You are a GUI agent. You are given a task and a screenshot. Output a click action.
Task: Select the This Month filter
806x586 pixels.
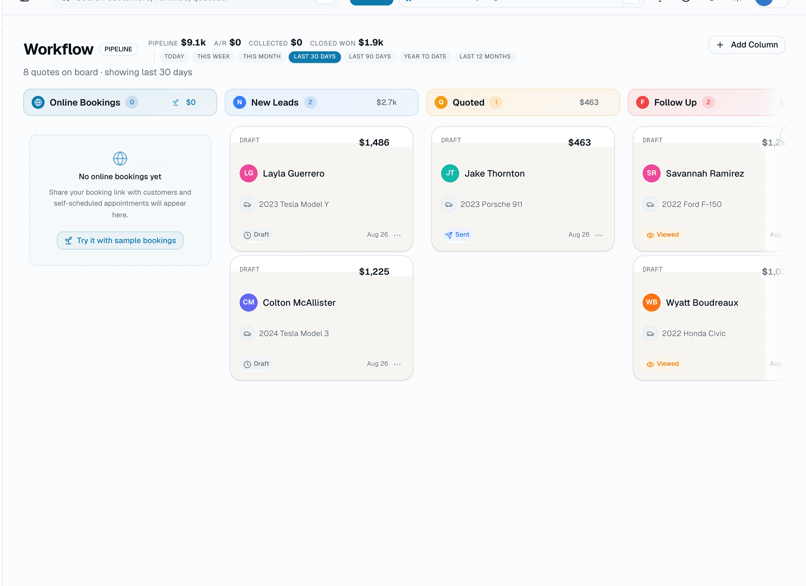[x=262, y=57]
